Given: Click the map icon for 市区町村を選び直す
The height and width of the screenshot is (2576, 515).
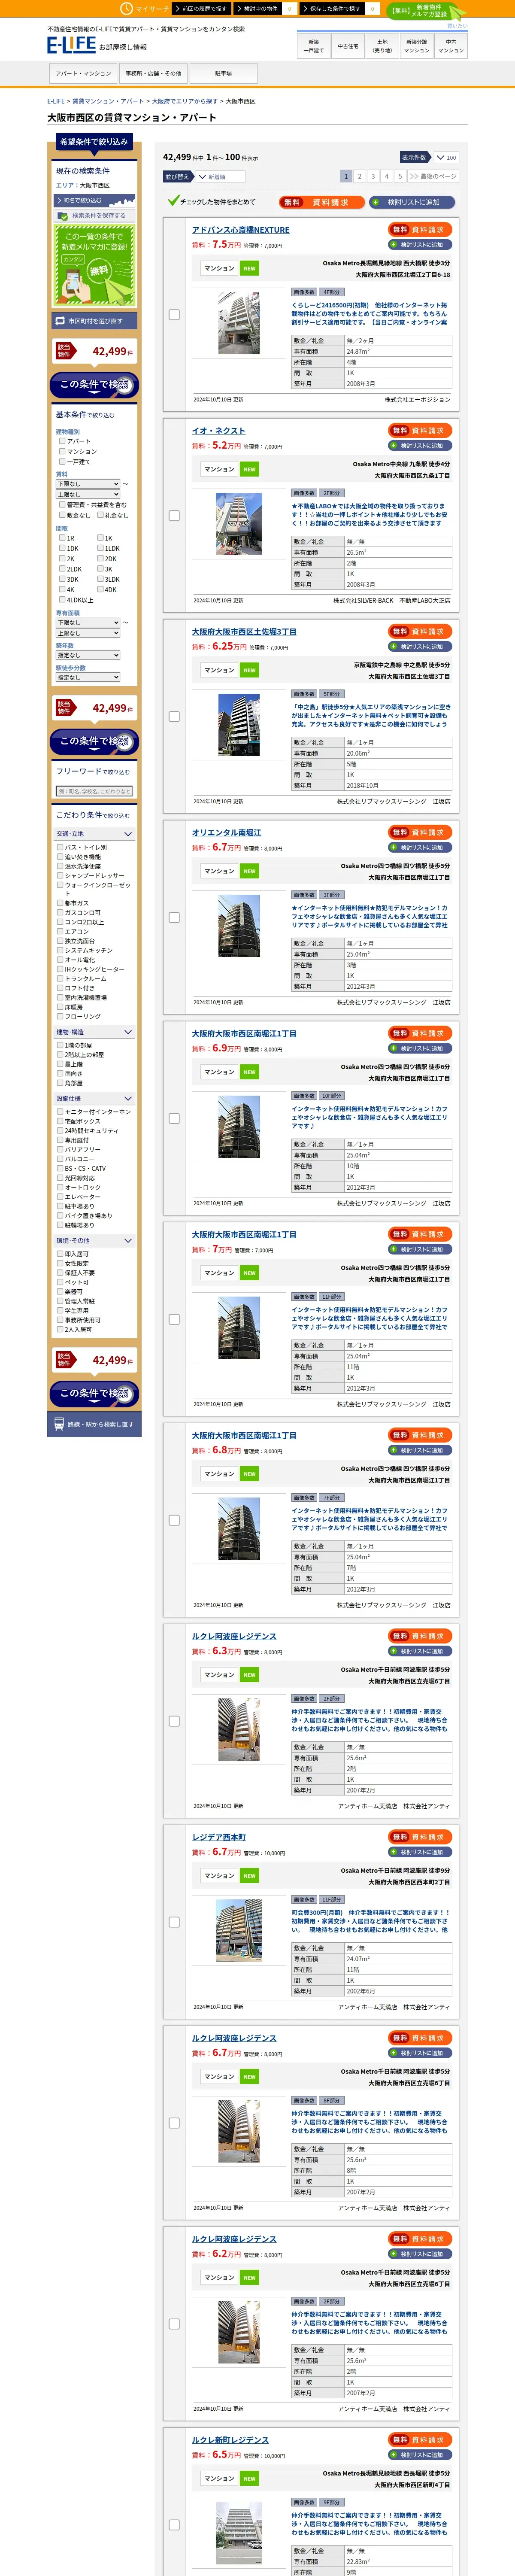Looking at the screenshot, I should pos(60,321).
